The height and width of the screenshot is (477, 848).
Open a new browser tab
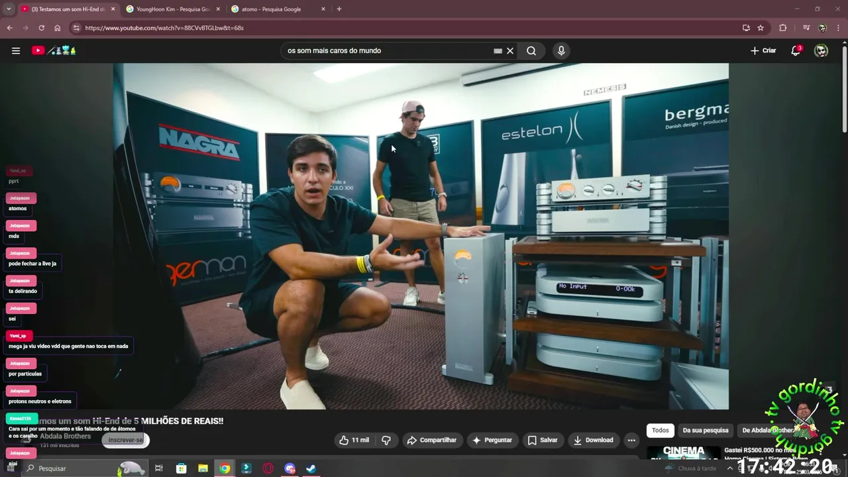pyautogui.click(x=339, y=9)
